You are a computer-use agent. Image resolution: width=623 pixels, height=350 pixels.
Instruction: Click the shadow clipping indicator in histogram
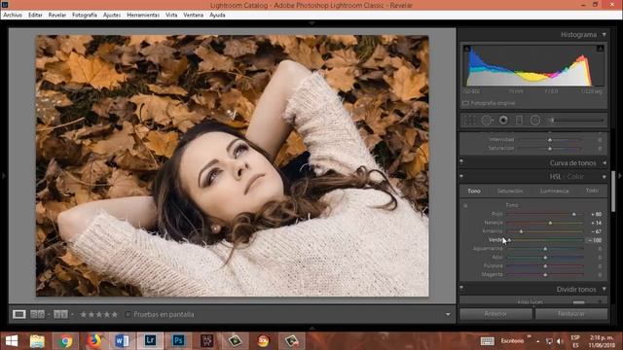(467, 49)
